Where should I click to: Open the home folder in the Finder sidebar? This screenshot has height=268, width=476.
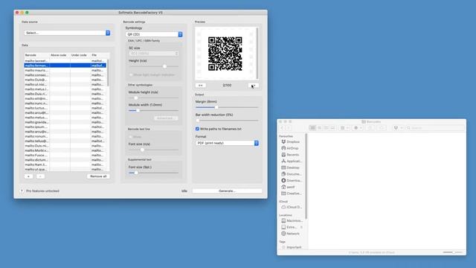tap(288, 187)
